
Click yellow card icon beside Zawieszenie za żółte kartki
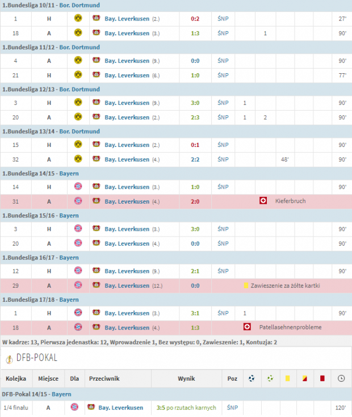[x=246, y=285]
